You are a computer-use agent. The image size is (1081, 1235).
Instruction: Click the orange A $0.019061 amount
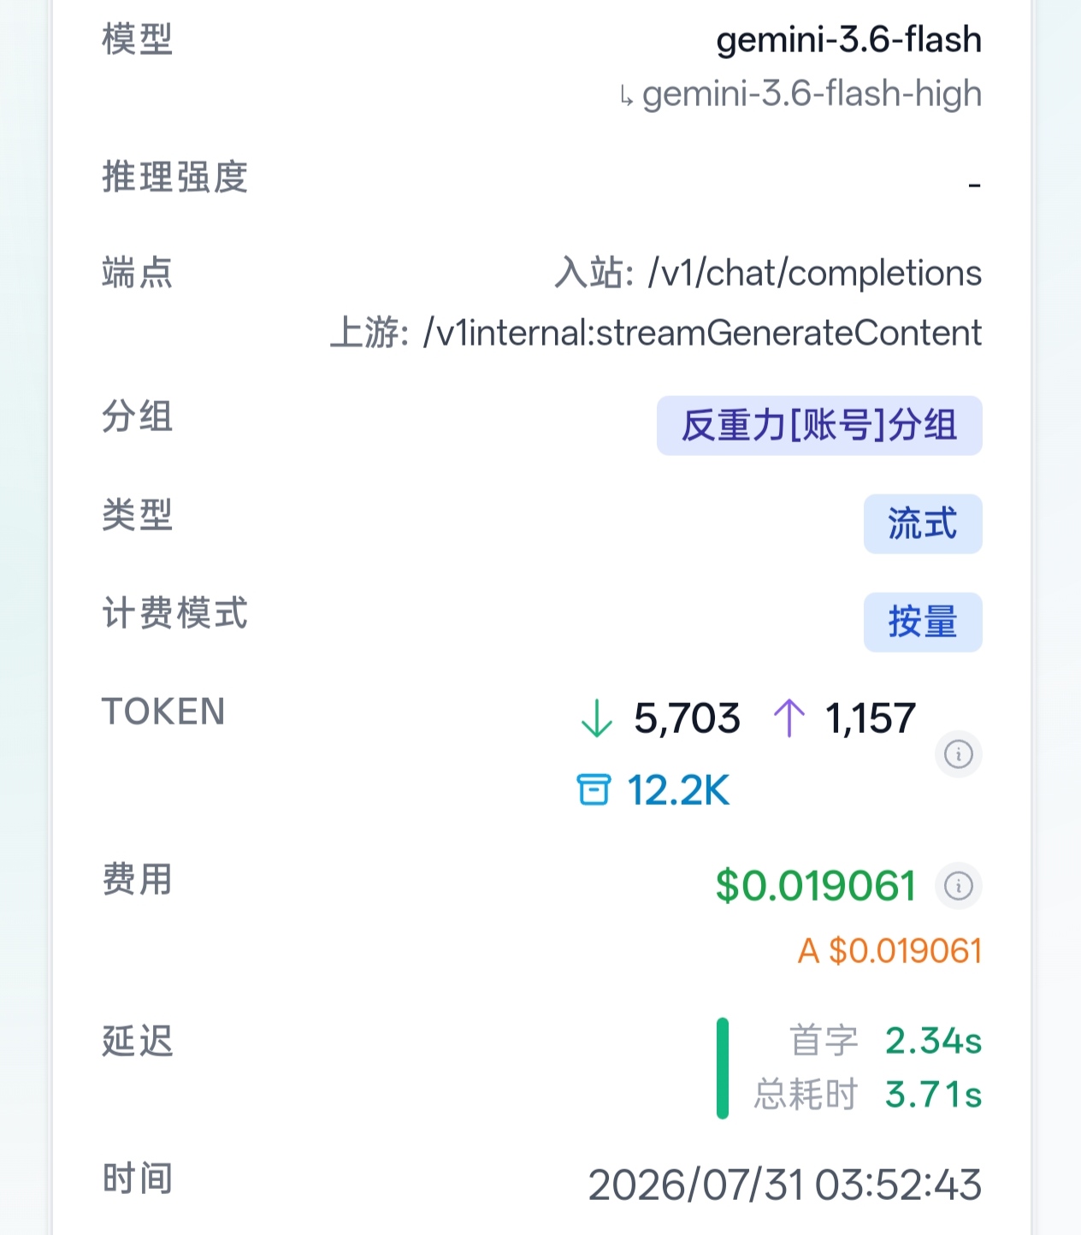(889, 951)
